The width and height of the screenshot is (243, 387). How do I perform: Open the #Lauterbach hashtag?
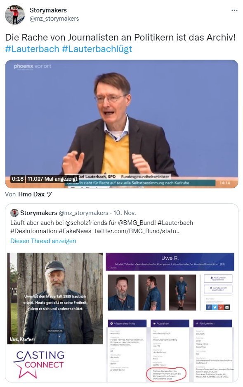tap(32, 49)
